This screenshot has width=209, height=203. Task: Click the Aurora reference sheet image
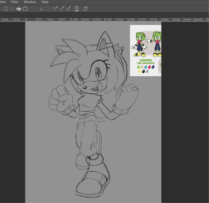(x=146, y=50)
